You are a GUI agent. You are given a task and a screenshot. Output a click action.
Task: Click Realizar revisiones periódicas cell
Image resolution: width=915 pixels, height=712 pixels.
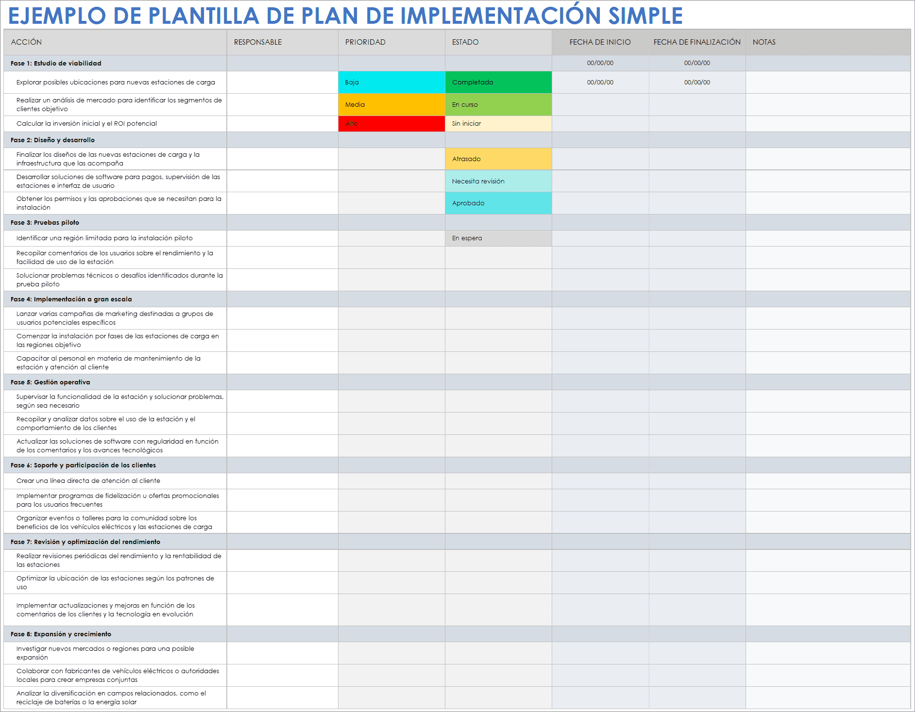coord(115,561)
